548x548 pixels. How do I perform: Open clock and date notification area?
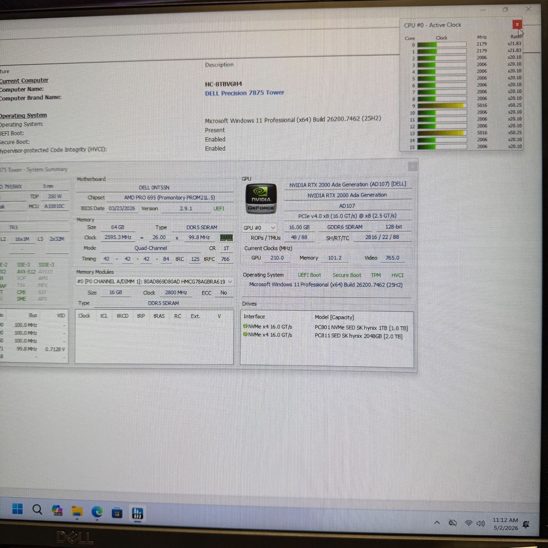tap(505, 524)
